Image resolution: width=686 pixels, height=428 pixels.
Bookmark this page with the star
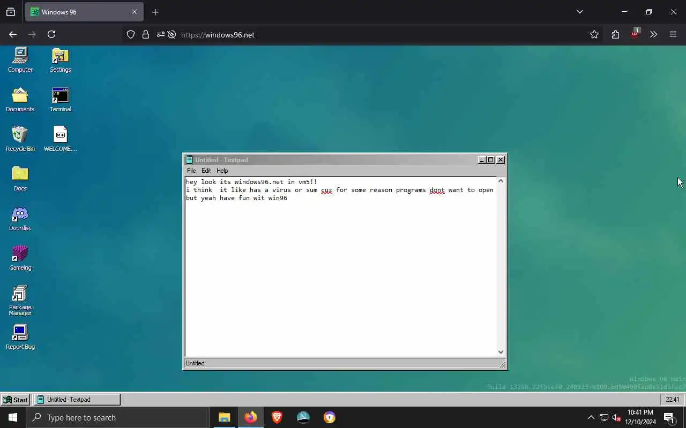tap(594, 34)
